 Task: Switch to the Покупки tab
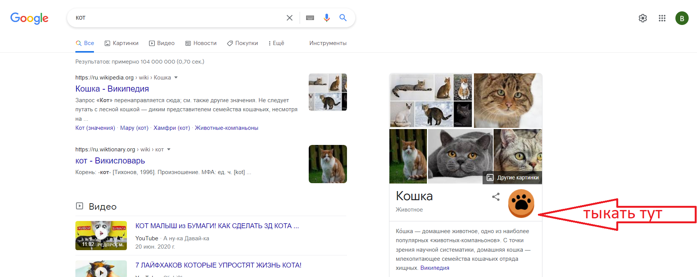[242, 43]
